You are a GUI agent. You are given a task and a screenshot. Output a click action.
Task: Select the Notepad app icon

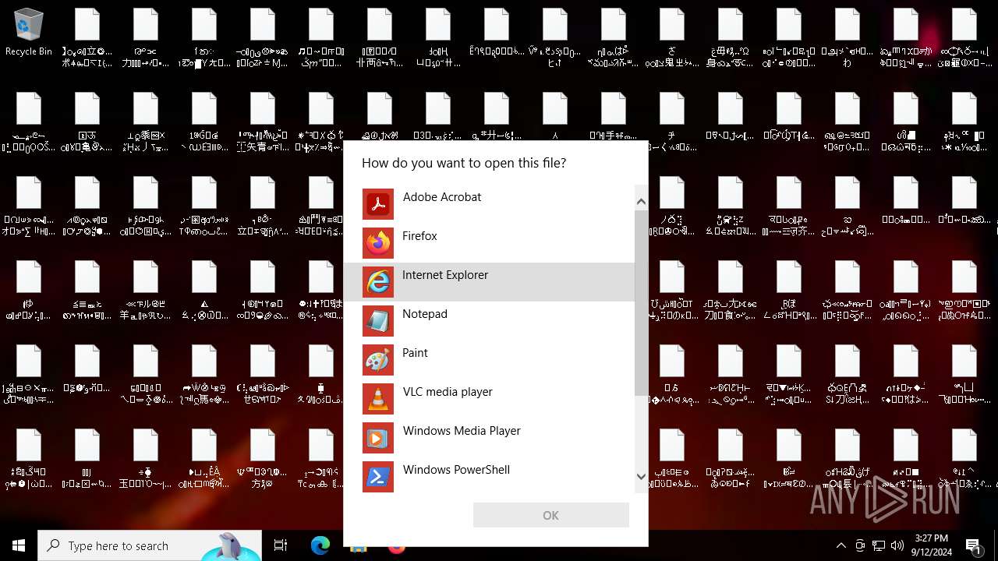[x=378, y=321]
